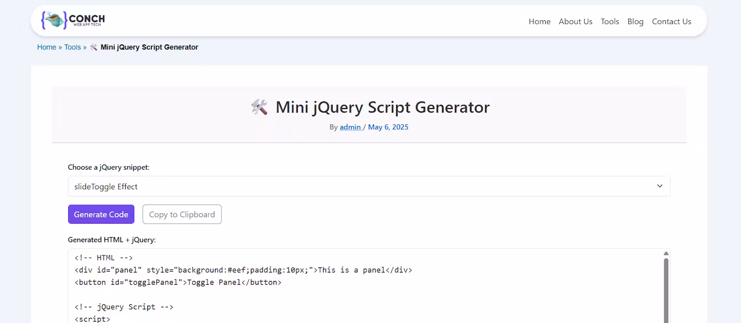The image size is (741, 323).
Task: Click the hammer tool icon beside the page title
Action: (x=259, y=106)
